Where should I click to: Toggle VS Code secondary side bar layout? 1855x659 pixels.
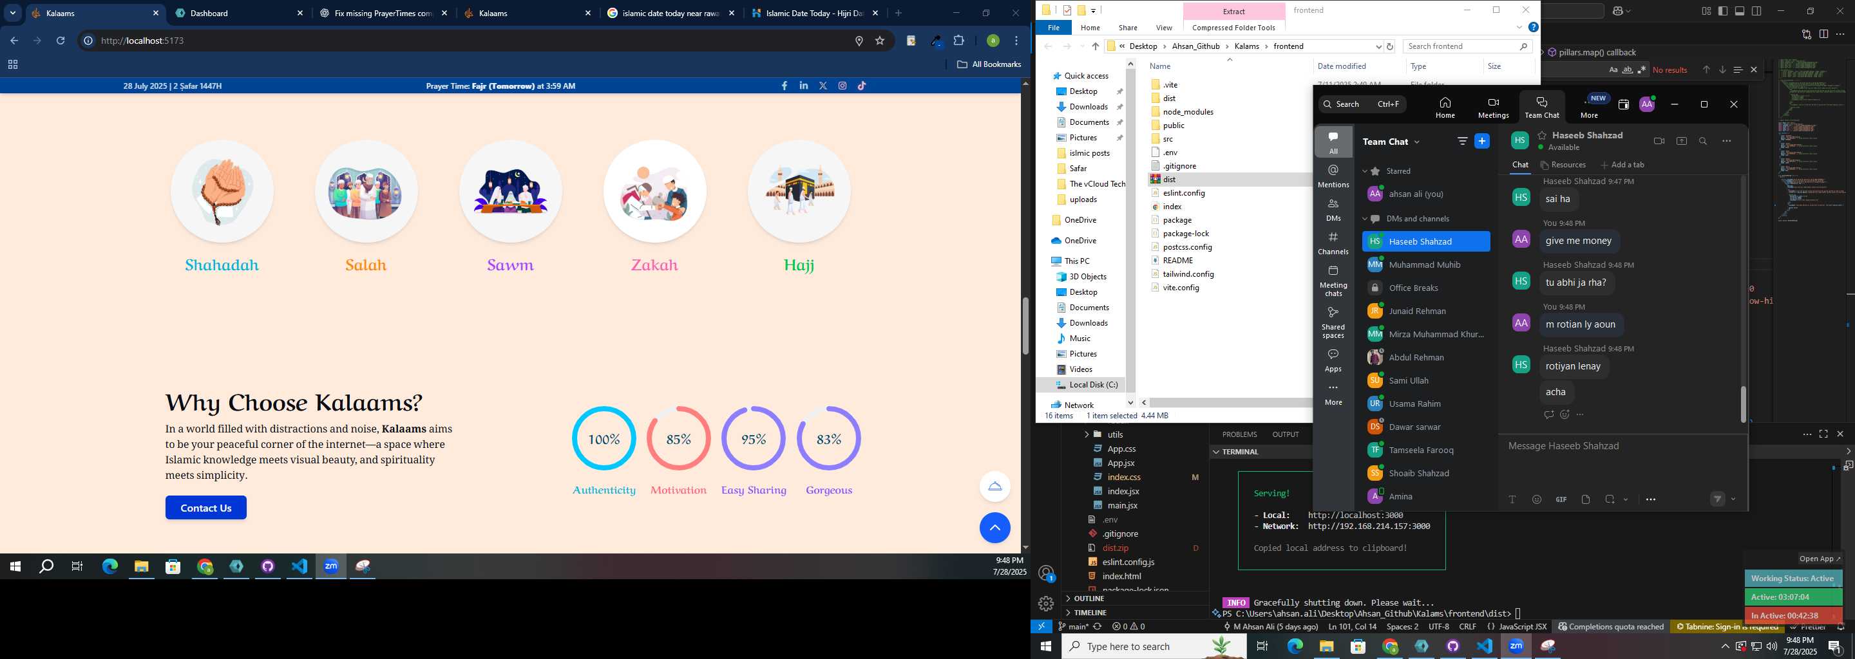pyautogui.click(x=1757, y=11)
